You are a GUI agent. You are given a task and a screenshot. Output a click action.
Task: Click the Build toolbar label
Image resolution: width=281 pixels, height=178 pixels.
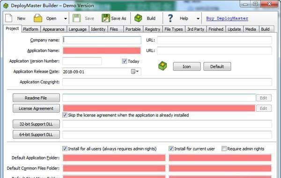(151, 18)
